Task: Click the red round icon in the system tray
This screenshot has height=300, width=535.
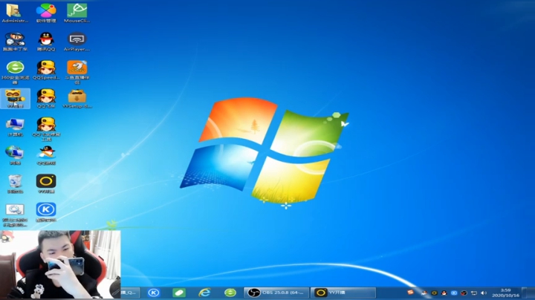Action: tap(464, 293)
